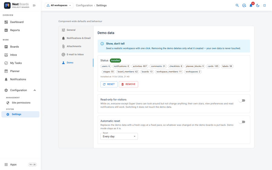Click the Demo flask icon
272x170 pixels.
click(x=63, y=63)
